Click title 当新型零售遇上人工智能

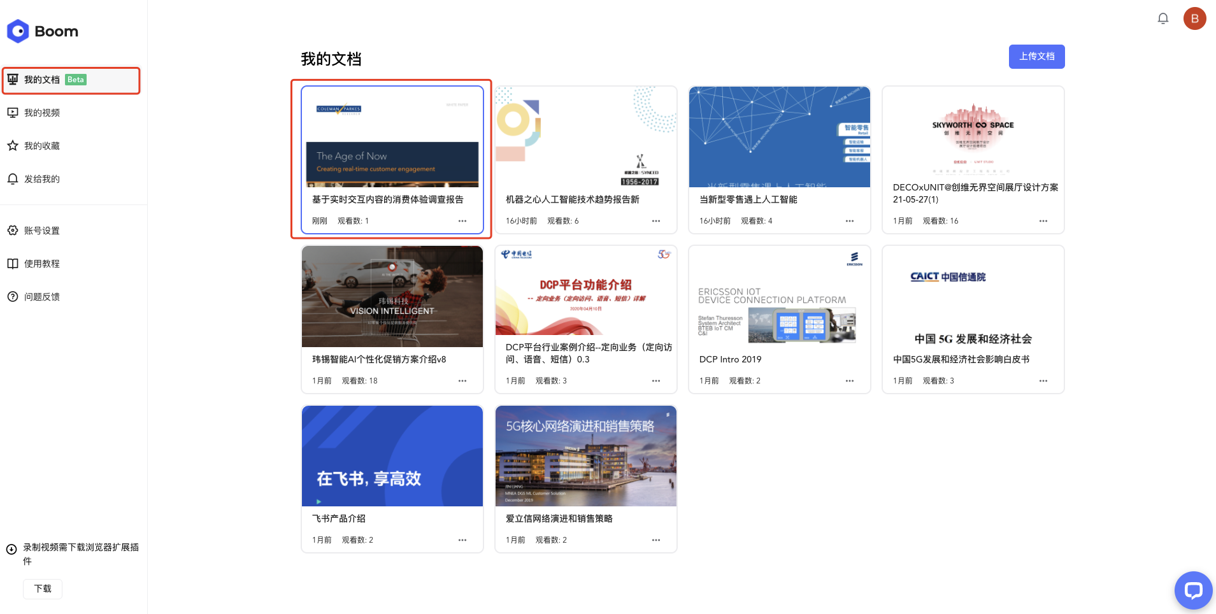pyautogui.click(x=748, y=199)
